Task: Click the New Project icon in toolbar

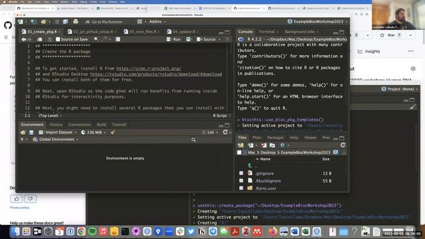Action: (x=34, y=21)
